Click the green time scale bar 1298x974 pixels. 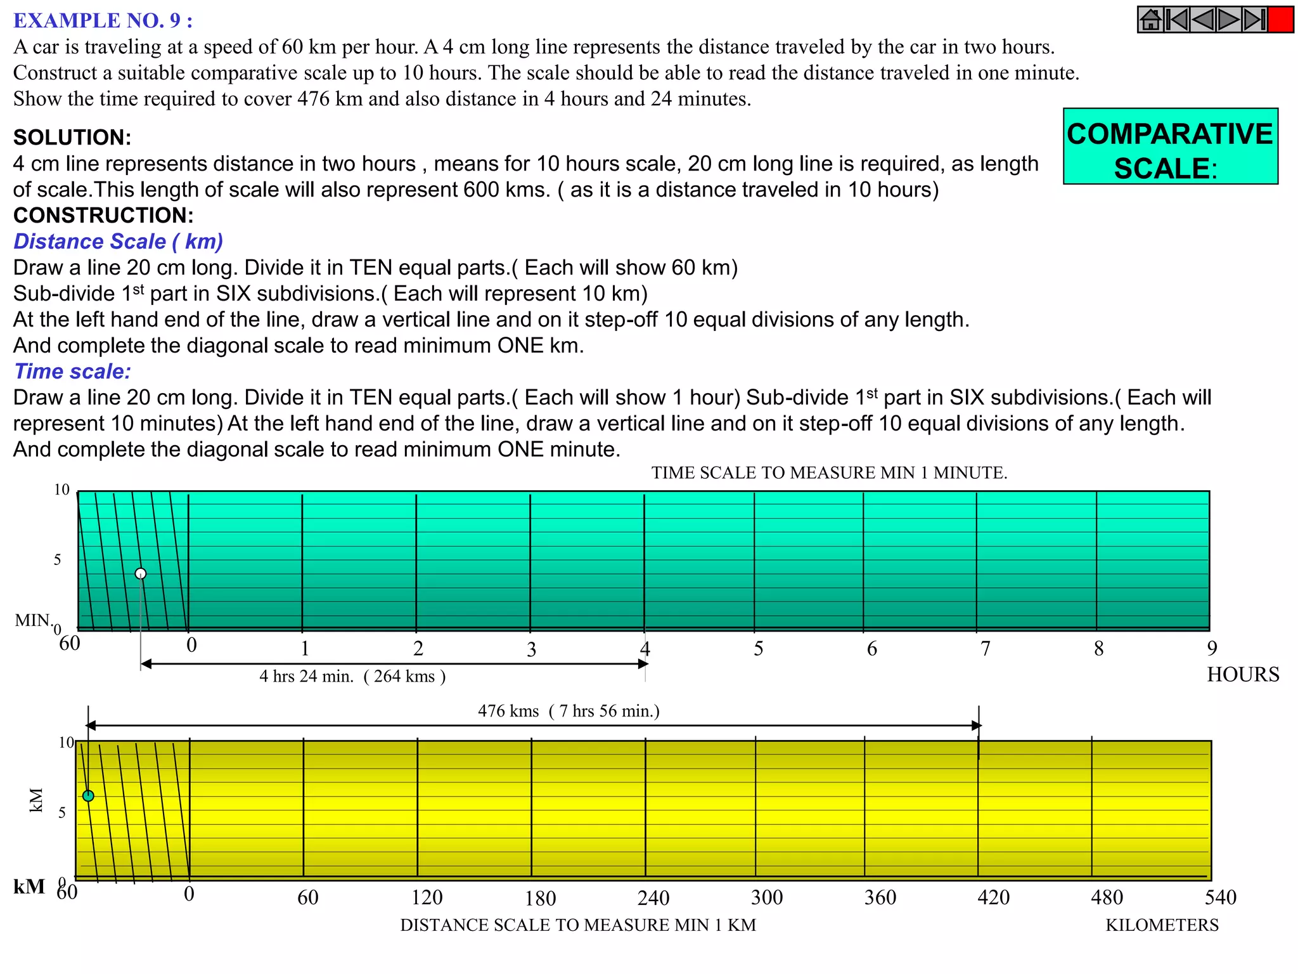point(697,559)
